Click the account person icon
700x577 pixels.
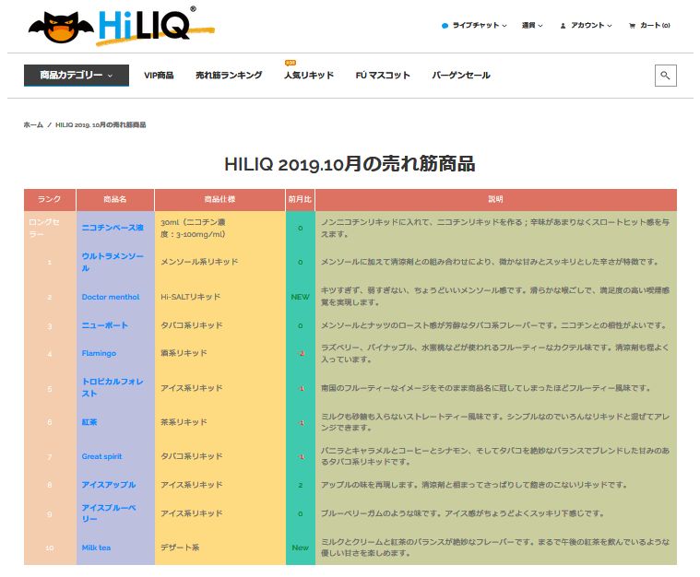564,26
